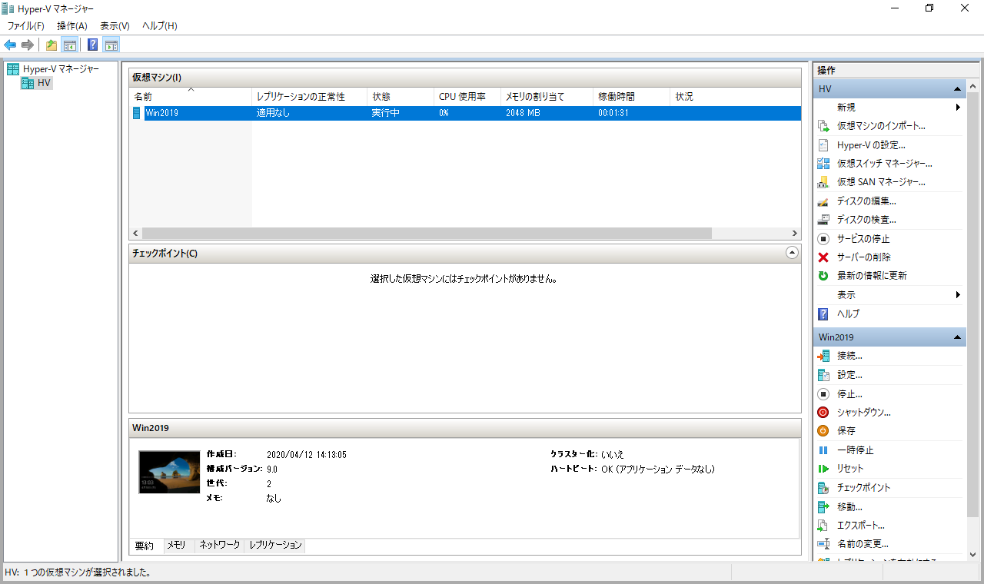
Task: Click the Win2019 VM screen thumbnail
Action: point(168,472)
